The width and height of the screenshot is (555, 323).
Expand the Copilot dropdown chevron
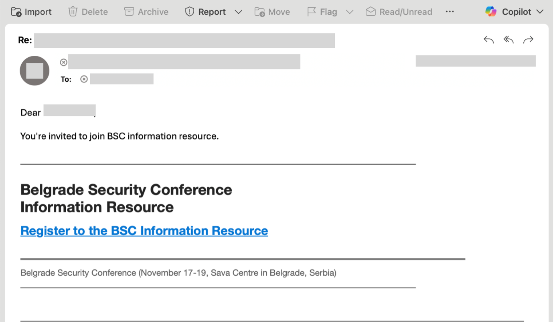click(x=540, y=12)
